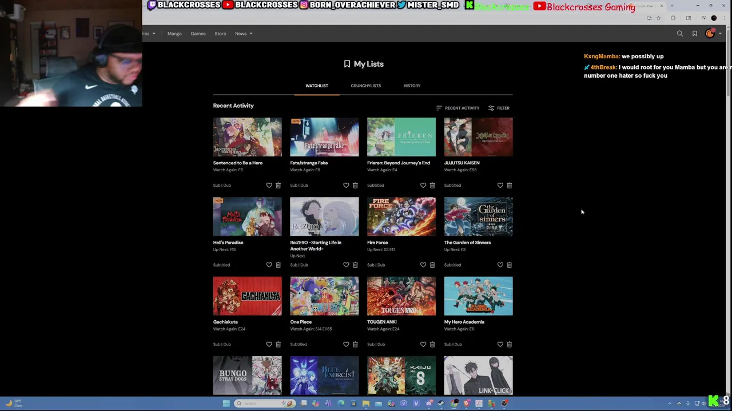The width and height of the screenshot is (732, 411).
Task: Open the Store nav item
Action: [x=220, y=34]
